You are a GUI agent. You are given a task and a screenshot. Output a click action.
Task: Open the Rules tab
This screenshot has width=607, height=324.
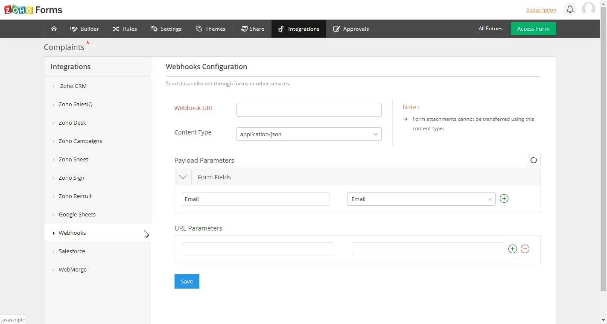pyautogui.click(x=125, y=29)
